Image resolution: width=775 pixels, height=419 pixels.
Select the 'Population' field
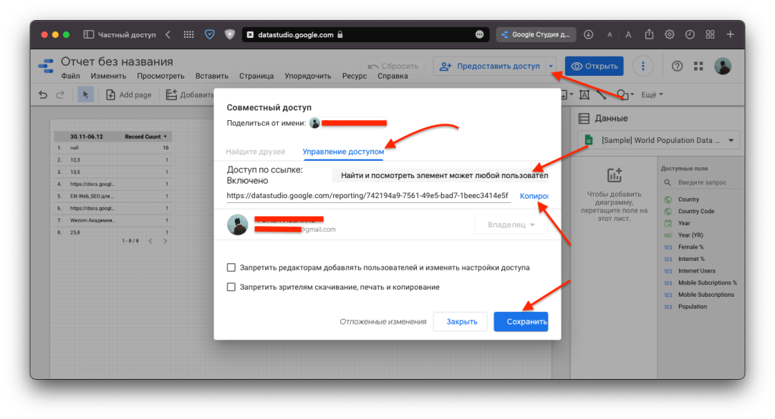click(693, 307)
